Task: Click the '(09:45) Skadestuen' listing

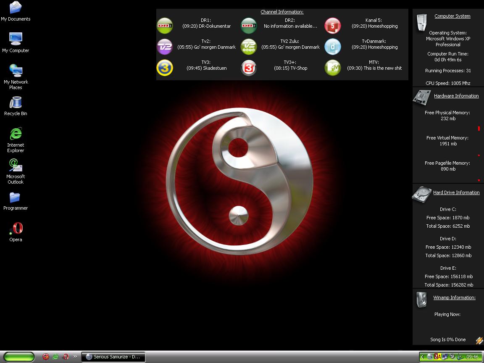Action: (x=207, y=68)
